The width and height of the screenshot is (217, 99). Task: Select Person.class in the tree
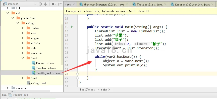point(43,63)
